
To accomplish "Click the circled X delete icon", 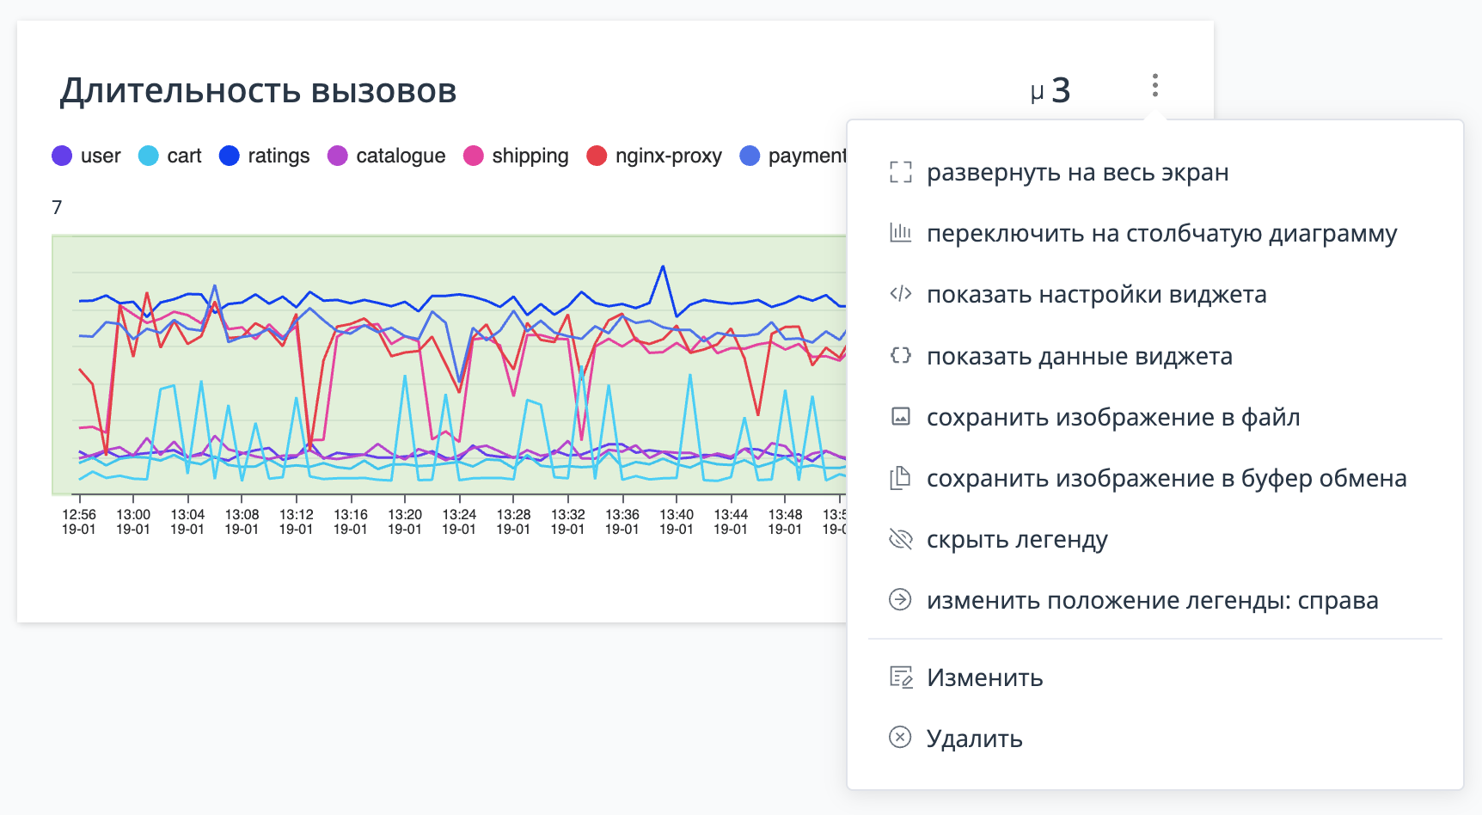I will point(900,738).
